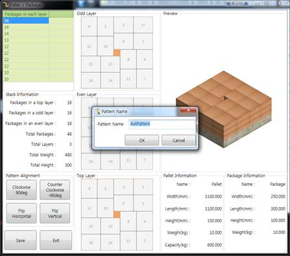Select box 10 in the Odd Layer

[105, 46]
